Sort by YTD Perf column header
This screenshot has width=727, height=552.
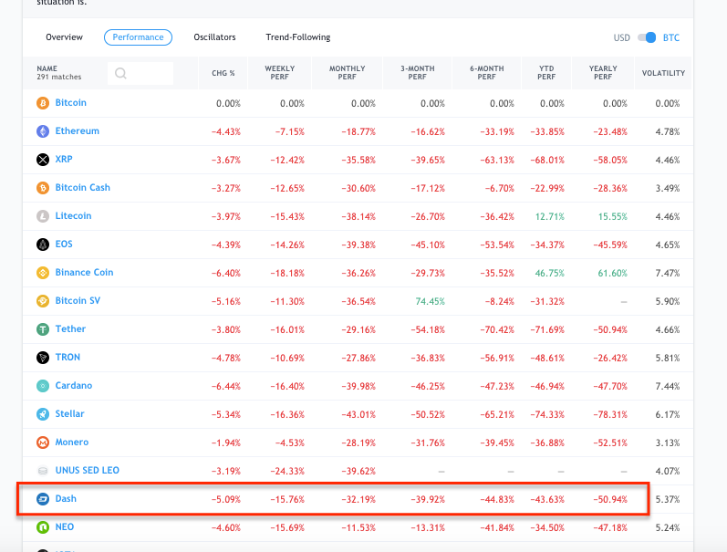click(546, 73)
